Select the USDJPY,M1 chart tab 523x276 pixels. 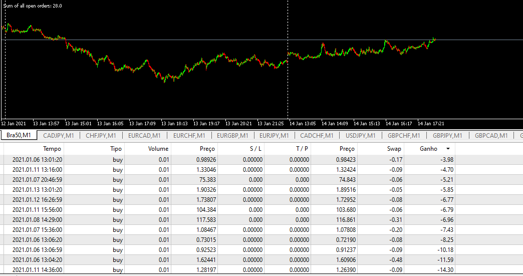tap(361, 135)
